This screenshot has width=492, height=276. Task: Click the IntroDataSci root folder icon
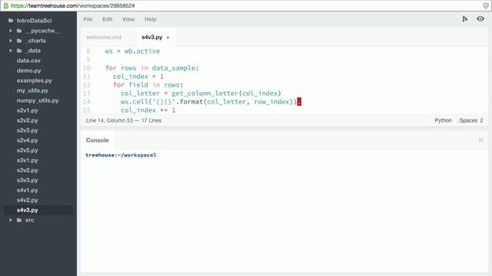point(11,21)
